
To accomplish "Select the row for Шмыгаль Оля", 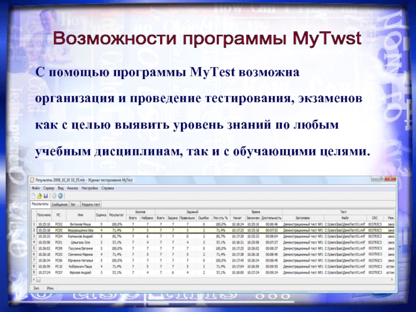I will pyautogui.click(x=213, y=242).
